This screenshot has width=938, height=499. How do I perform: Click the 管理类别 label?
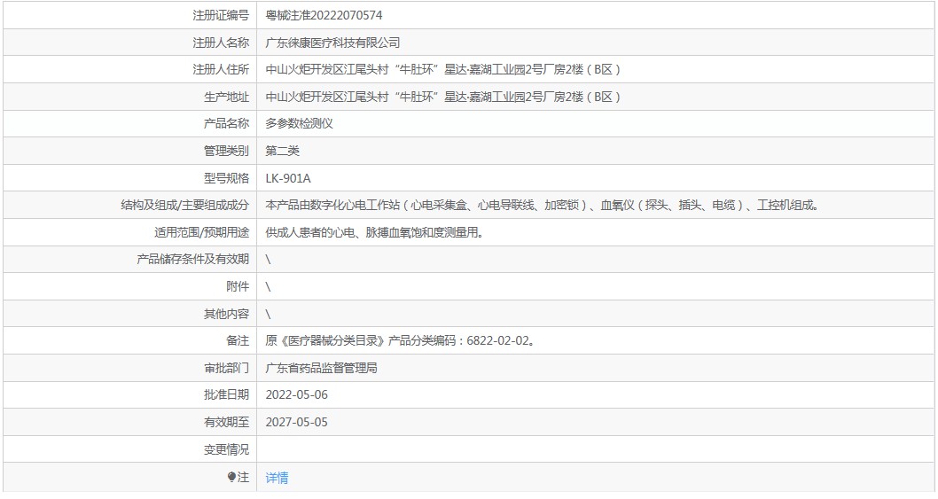pos(226,151)
